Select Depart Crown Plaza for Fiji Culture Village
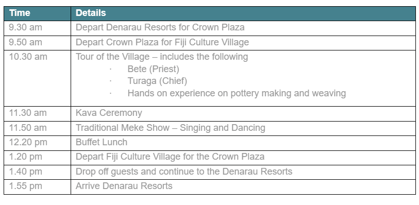Screen dimensions: 419x205 point(162,42)
